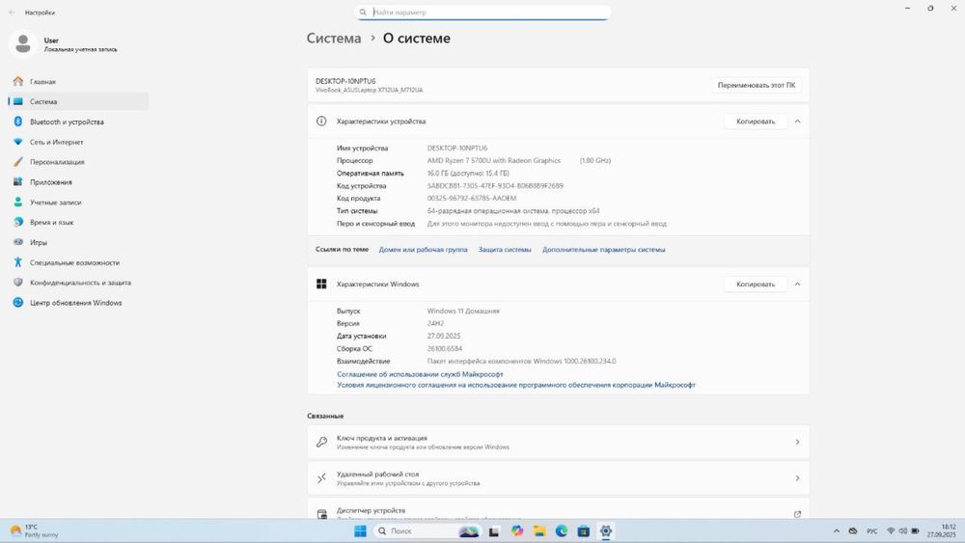The image size is (965, 543).
Task: Open the Приложения apps icon
Action: coord(17,182)
